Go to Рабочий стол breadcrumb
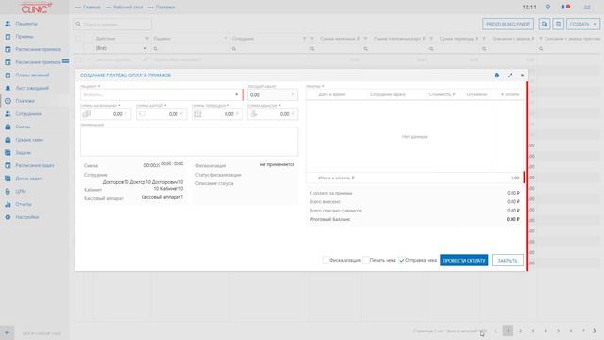The image size is (604, 340). [127, 8]
